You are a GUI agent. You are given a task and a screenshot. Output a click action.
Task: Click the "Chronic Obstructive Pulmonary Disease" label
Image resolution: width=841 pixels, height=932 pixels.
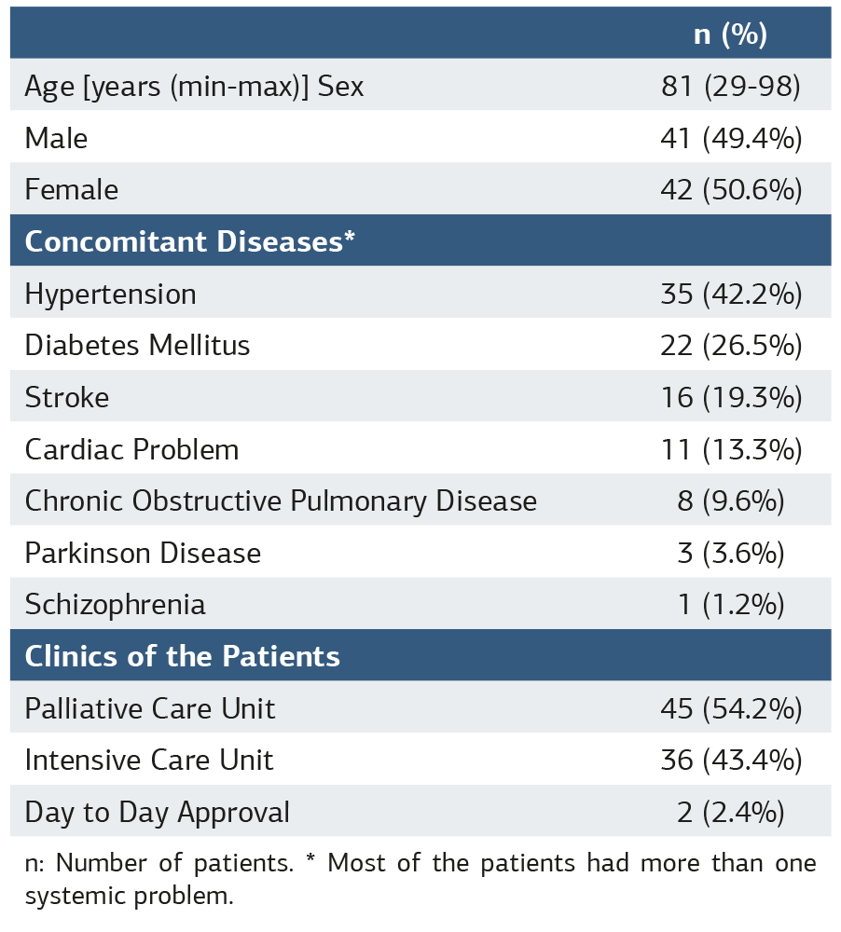[281, 501]
